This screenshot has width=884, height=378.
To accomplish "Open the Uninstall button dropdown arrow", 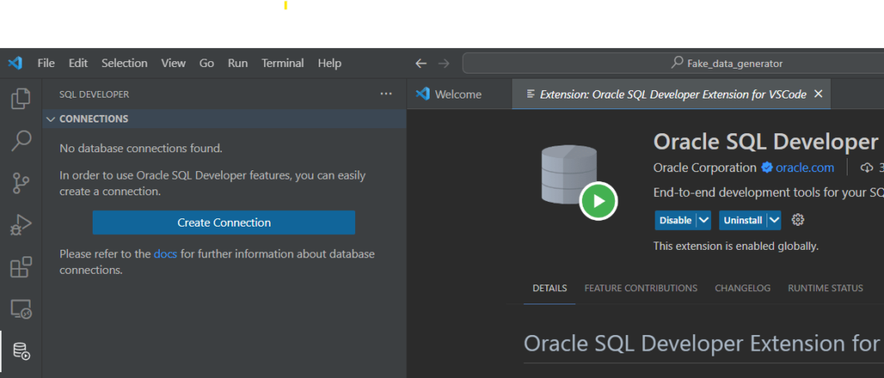I will [774, 220].
